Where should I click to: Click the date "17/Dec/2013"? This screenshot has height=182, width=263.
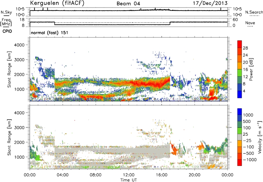(210, 3)
